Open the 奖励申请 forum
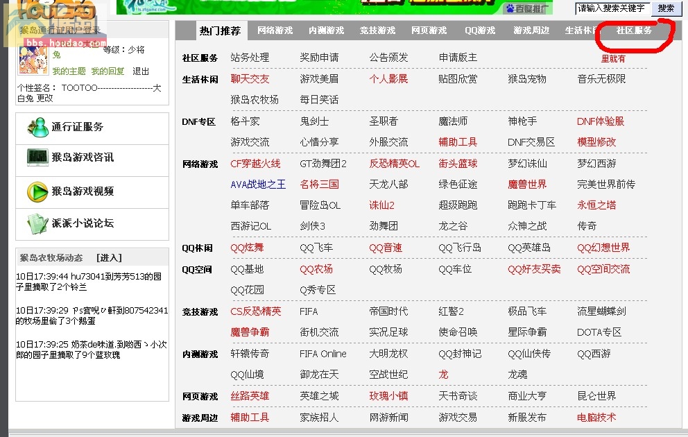The width and height of the screenshot is (688, 437). 319,58
